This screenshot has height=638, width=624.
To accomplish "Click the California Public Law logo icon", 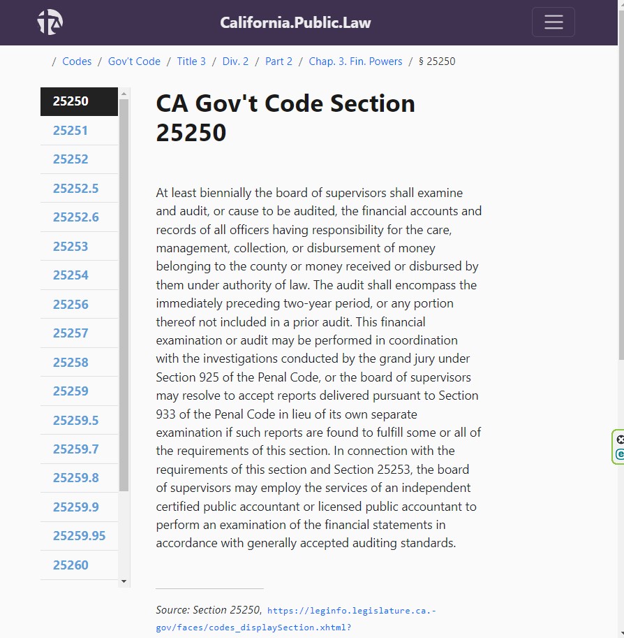I will (x=50, y=22).
